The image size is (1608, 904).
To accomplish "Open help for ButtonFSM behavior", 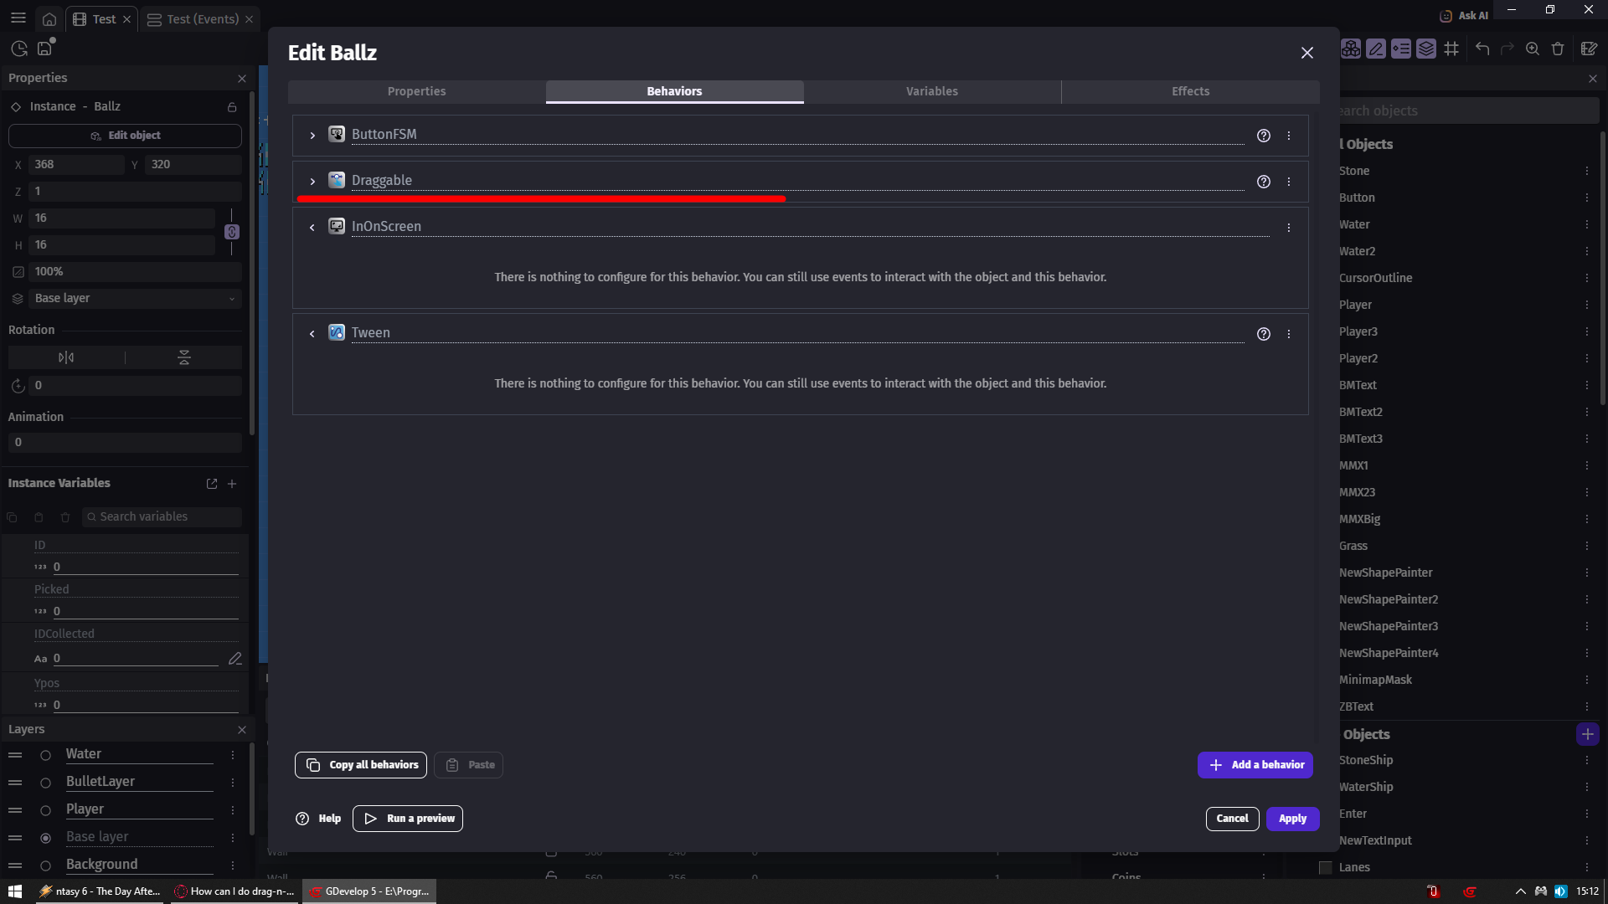I will (1263, 136).
